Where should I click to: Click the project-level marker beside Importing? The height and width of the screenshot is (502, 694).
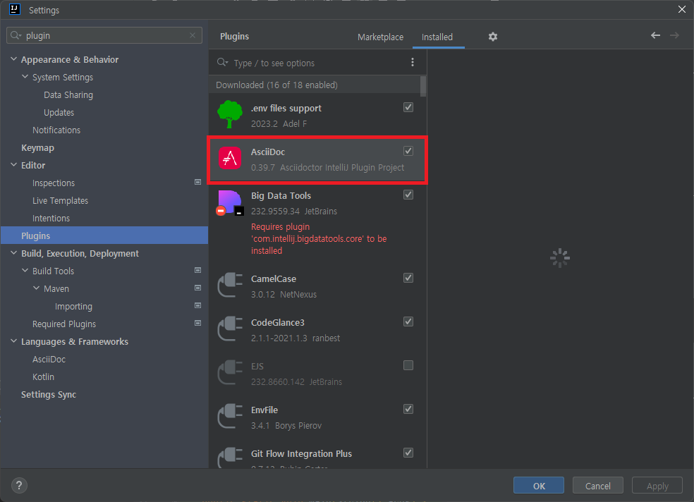[198, 305]
